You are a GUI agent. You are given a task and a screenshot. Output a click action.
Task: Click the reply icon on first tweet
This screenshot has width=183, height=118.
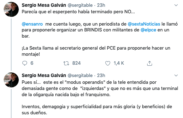pos(25,63)
